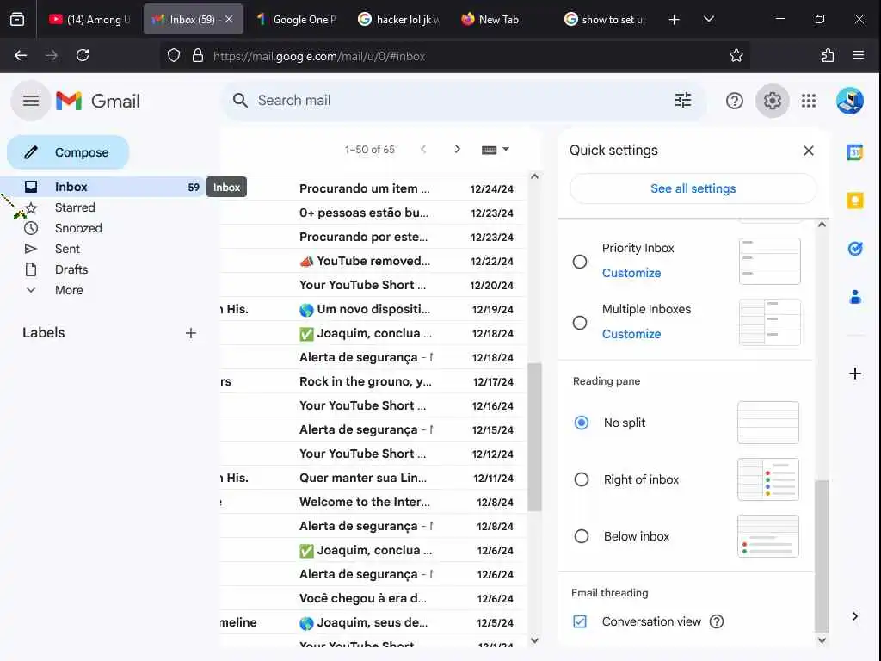The width and height of the screenshot is (881, 661).
Task: Open Welcome to the Inter... email
Action: tap(372, 502)
